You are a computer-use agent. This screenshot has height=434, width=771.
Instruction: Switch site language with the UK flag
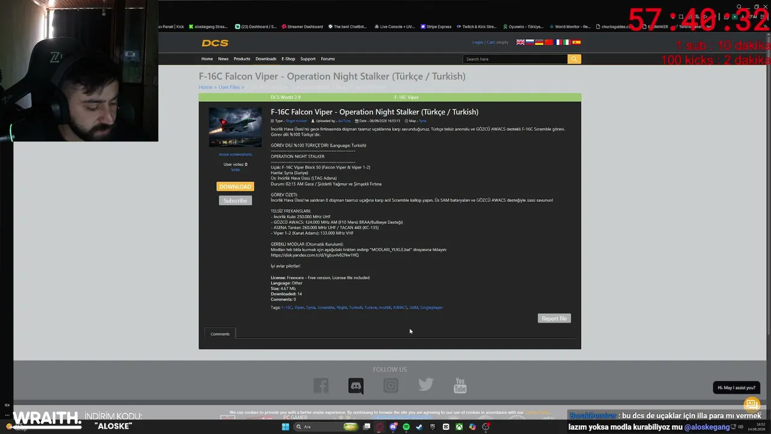coord(520,42)
